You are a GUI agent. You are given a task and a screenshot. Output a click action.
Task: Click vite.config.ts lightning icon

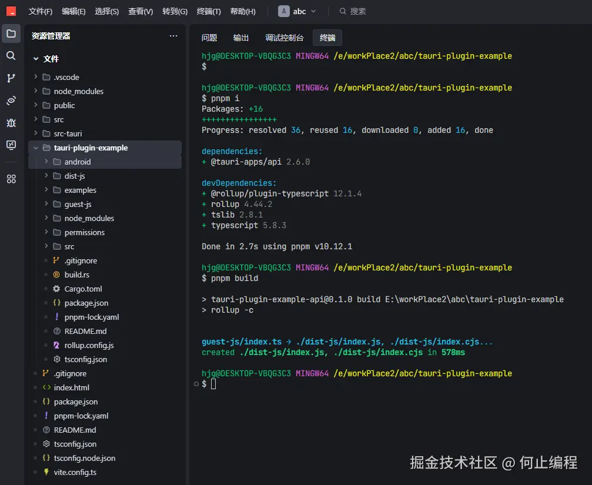tap(46, 472)
